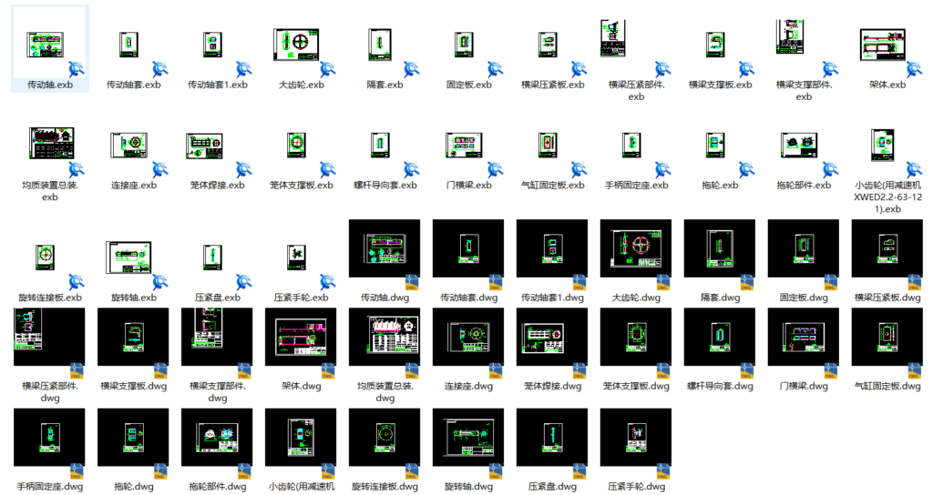Click the 横梁支撑板.exb file icon
This screenshot has height=495, width=933.
[715, 45]
